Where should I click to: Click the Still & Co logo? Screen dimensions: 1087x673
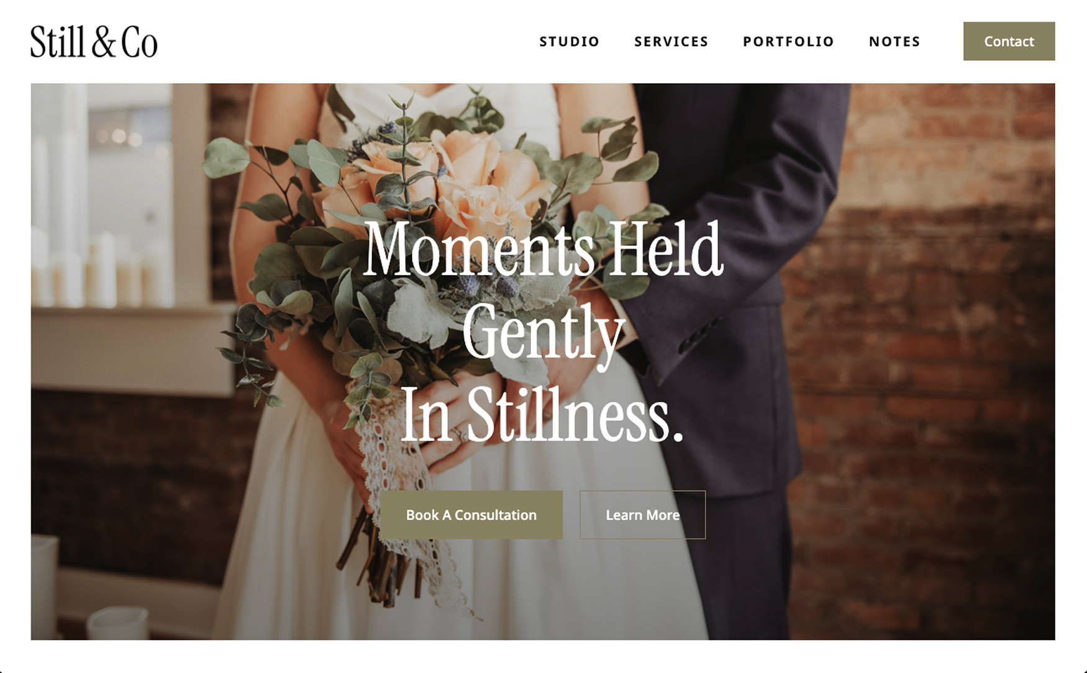[94, 42]
